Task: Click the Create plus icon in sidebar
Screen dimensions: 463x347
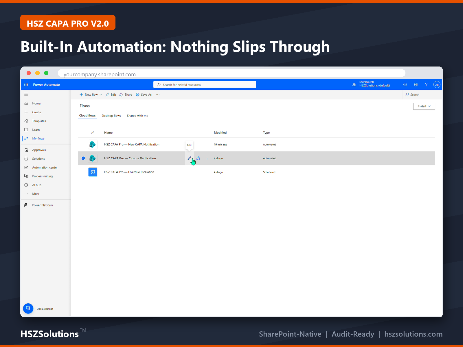Action: [x=26, y=112]
